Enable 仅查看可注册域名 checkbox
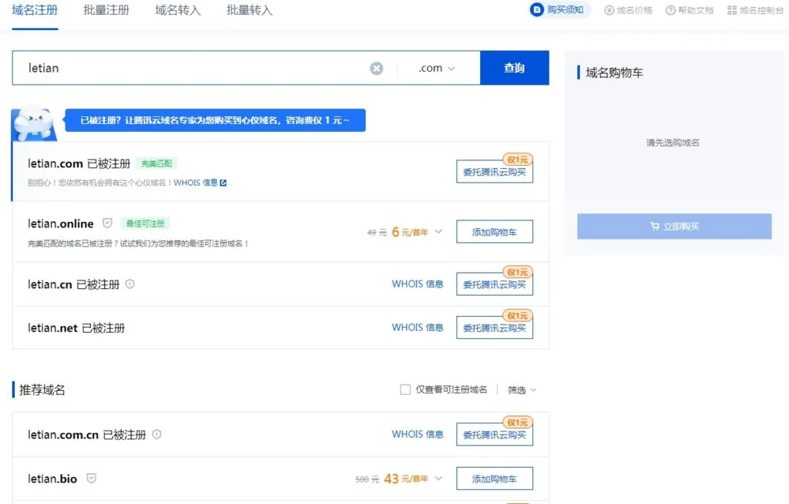Image resolution: width=789 pixels, height=504 pixels. [405, 389]
